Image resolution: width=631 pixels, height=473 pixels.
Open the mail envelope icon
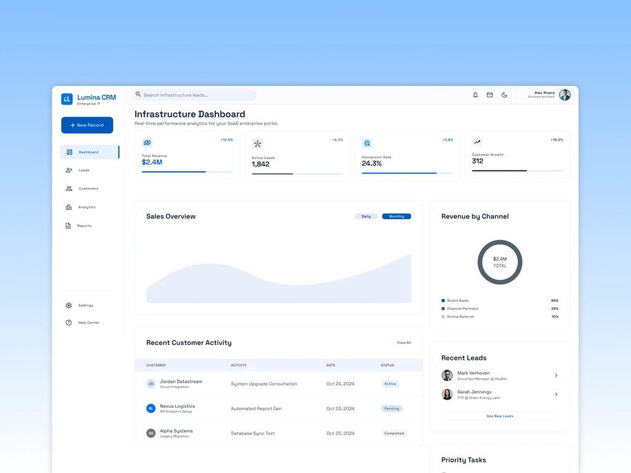(490, 95)
